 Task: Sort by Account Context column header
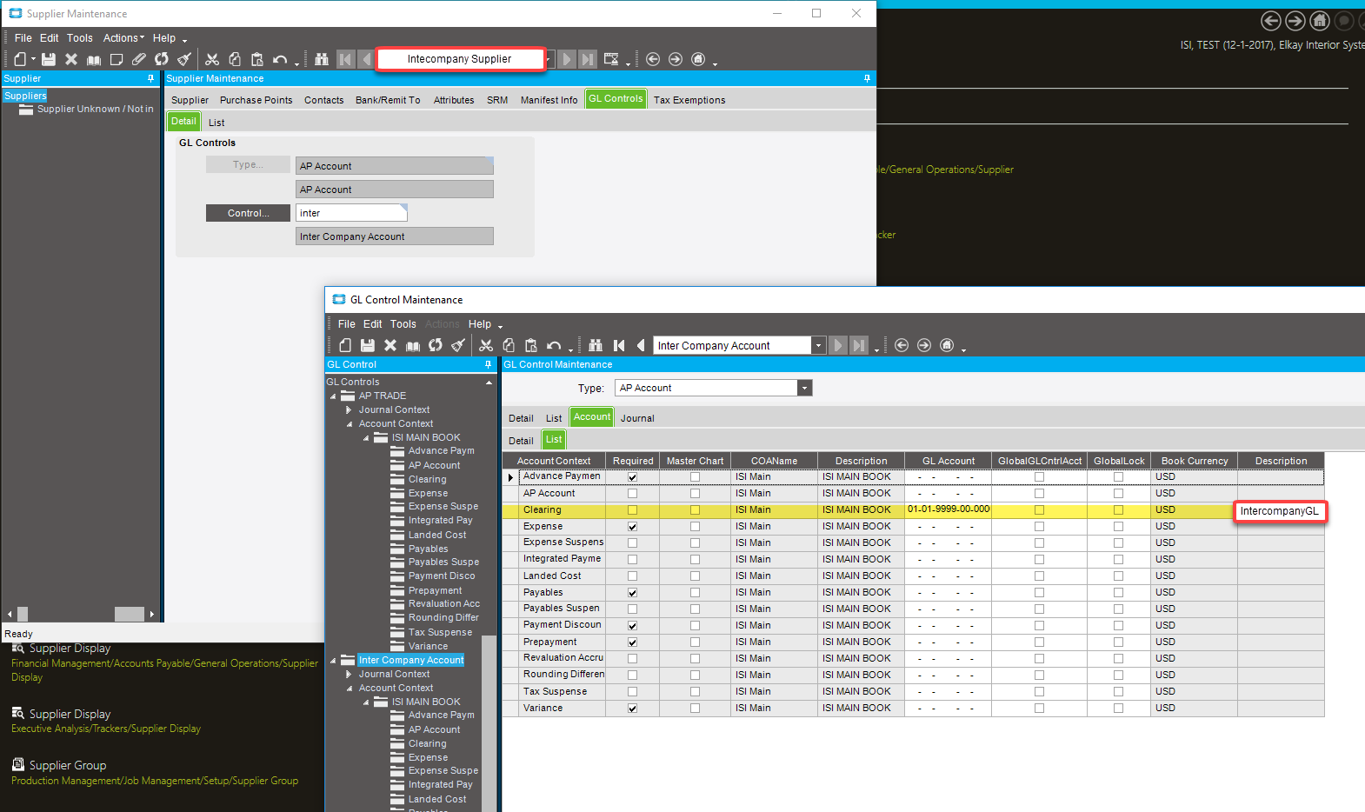pos(554,461)
